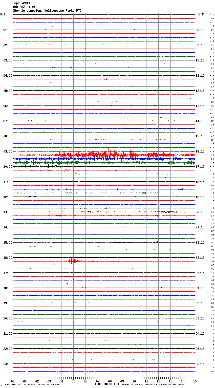Click minute "10" on the bottom time axis
Screen dimensions: 215x388
tap(134, 381)
